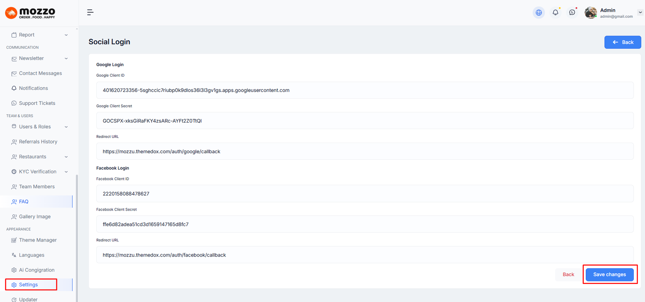The width and height of the screenshot is (645, 302).
Task: Expand the Newsletter submenu
Action: click(x=66, y=58)
